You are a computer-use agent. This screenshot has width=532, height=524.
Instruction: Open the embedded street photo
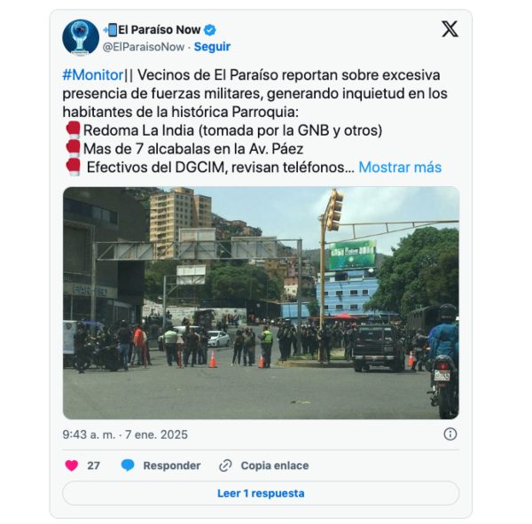pyautogui.click(x=261, y=303)
